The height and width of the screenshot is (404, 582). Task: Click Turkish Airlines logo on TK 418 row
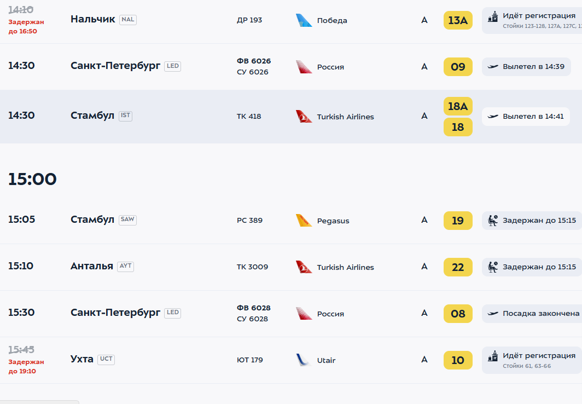[x=304, y=116]
